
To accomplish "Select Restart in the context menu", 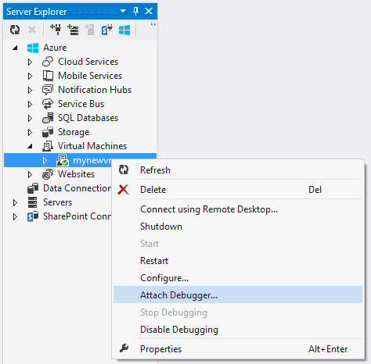I will tap(238, 261).
